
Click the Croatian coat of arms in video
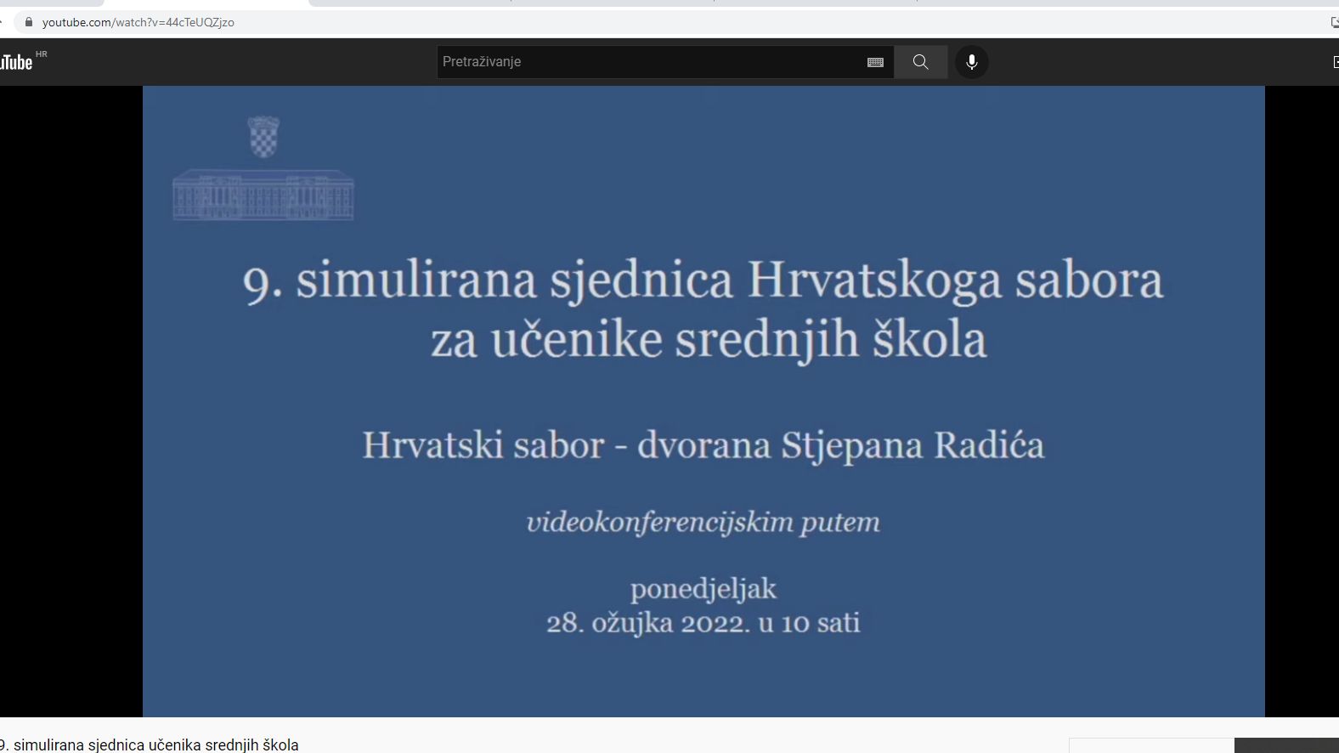click(263, 136)
